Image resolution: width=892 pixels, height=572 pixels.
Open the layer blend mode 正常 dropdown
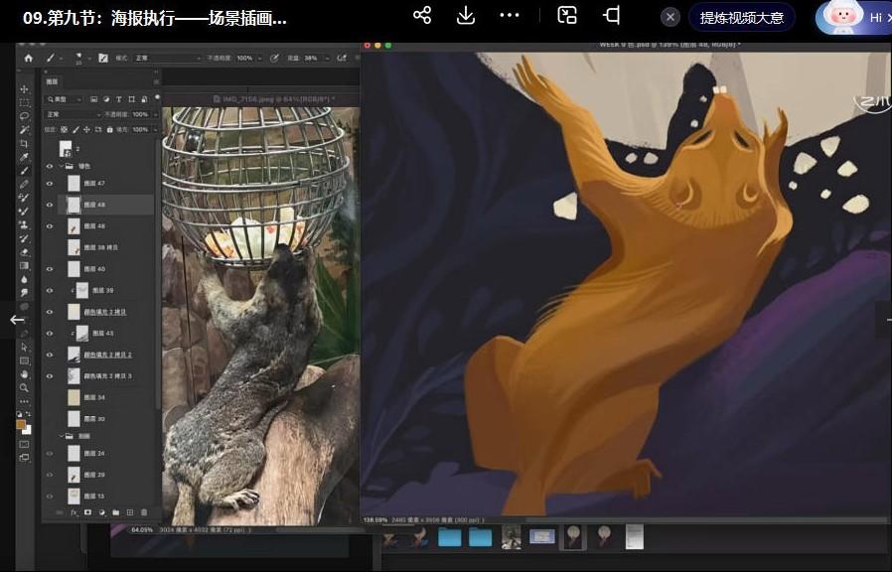(72, 114)
